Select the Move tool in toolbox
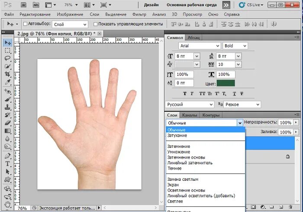Viewport: 303px width, 212px height. coord(7,42)
